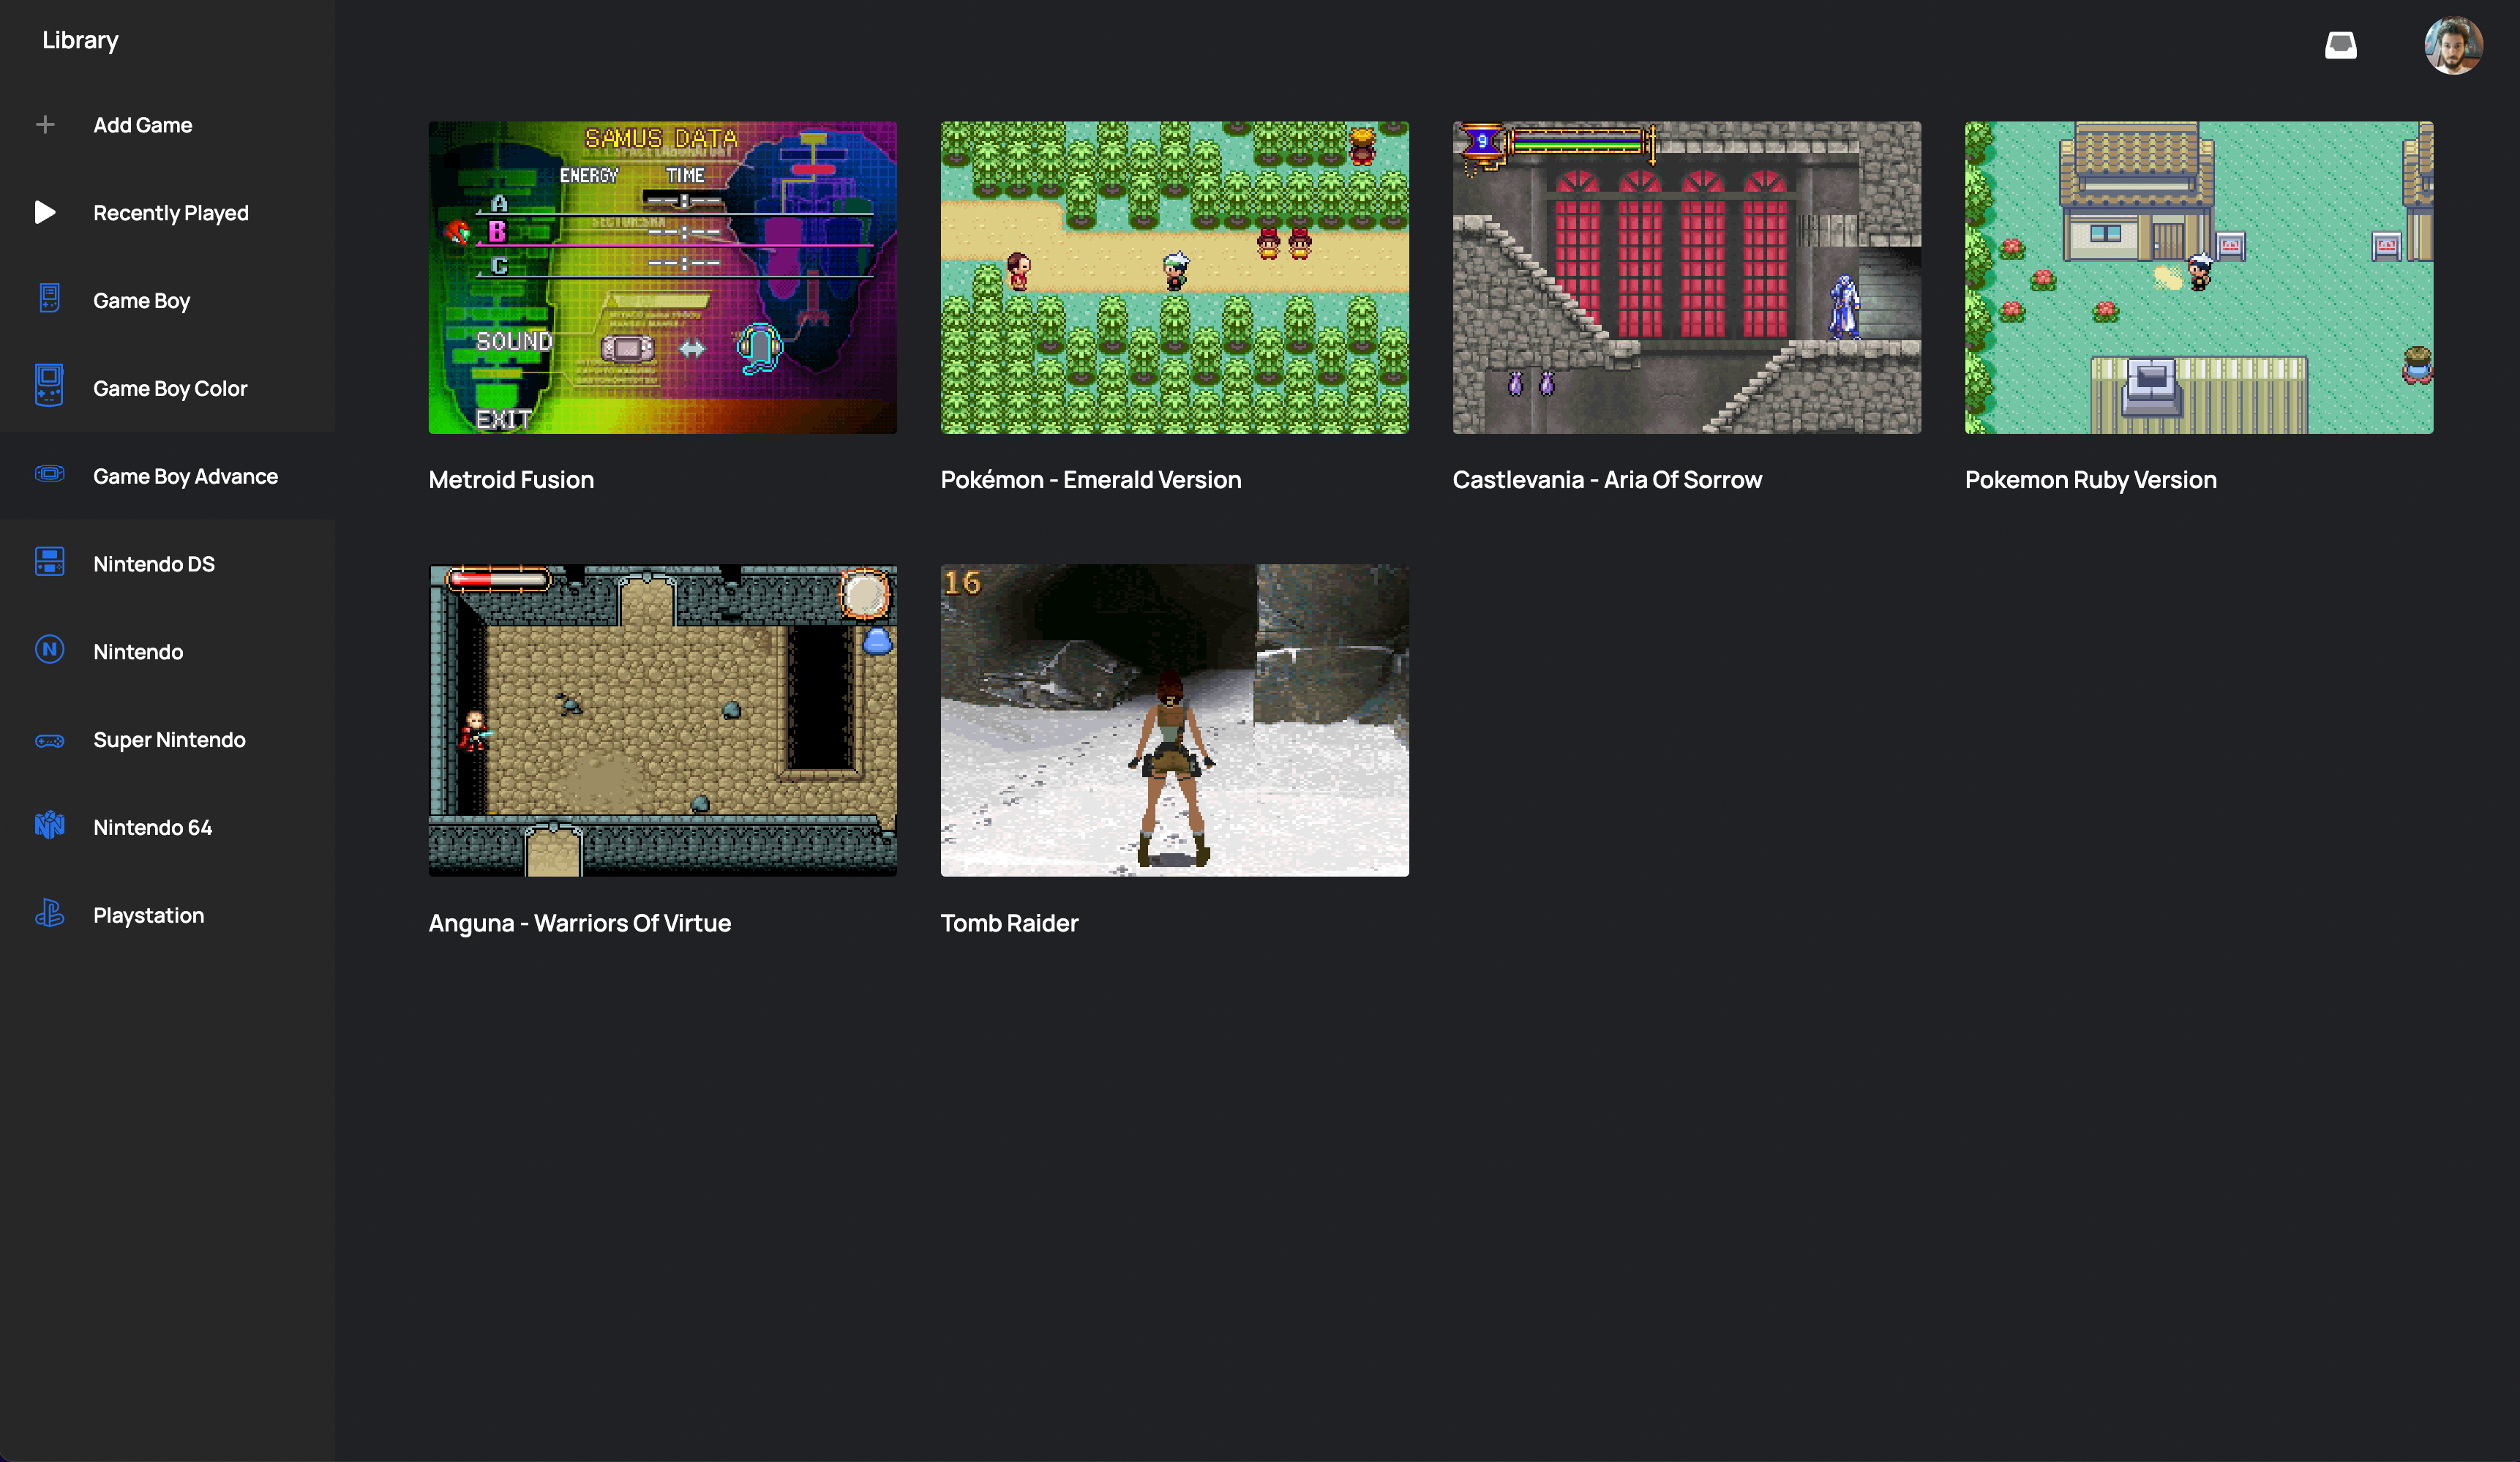Click the Library heading
Screen dimensions: 2520x1462
(x=80, y=40)
